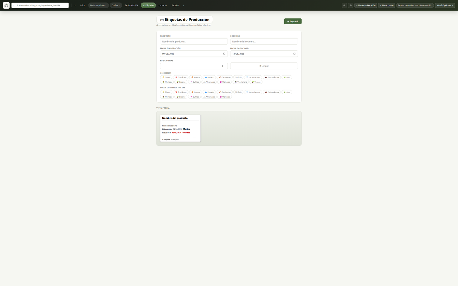
Task: Open the Papelera tab
Action: [176, 5]
